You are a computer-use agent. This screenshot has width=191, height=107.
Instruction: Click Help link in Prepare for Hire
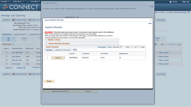tap(152, 7)
